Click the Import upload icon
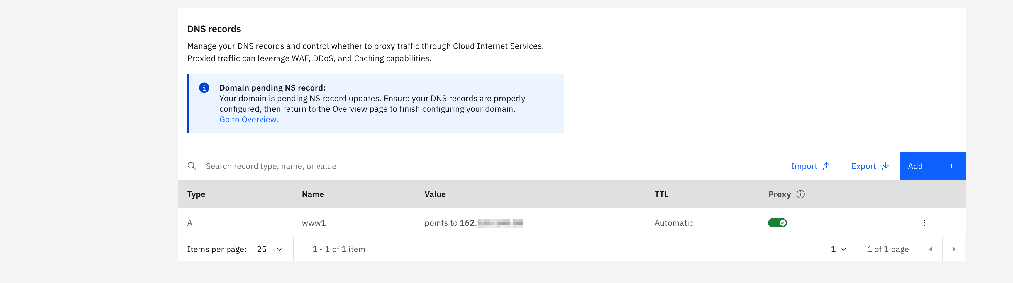This screenshot has width=1013, height=283. (826, 166)
